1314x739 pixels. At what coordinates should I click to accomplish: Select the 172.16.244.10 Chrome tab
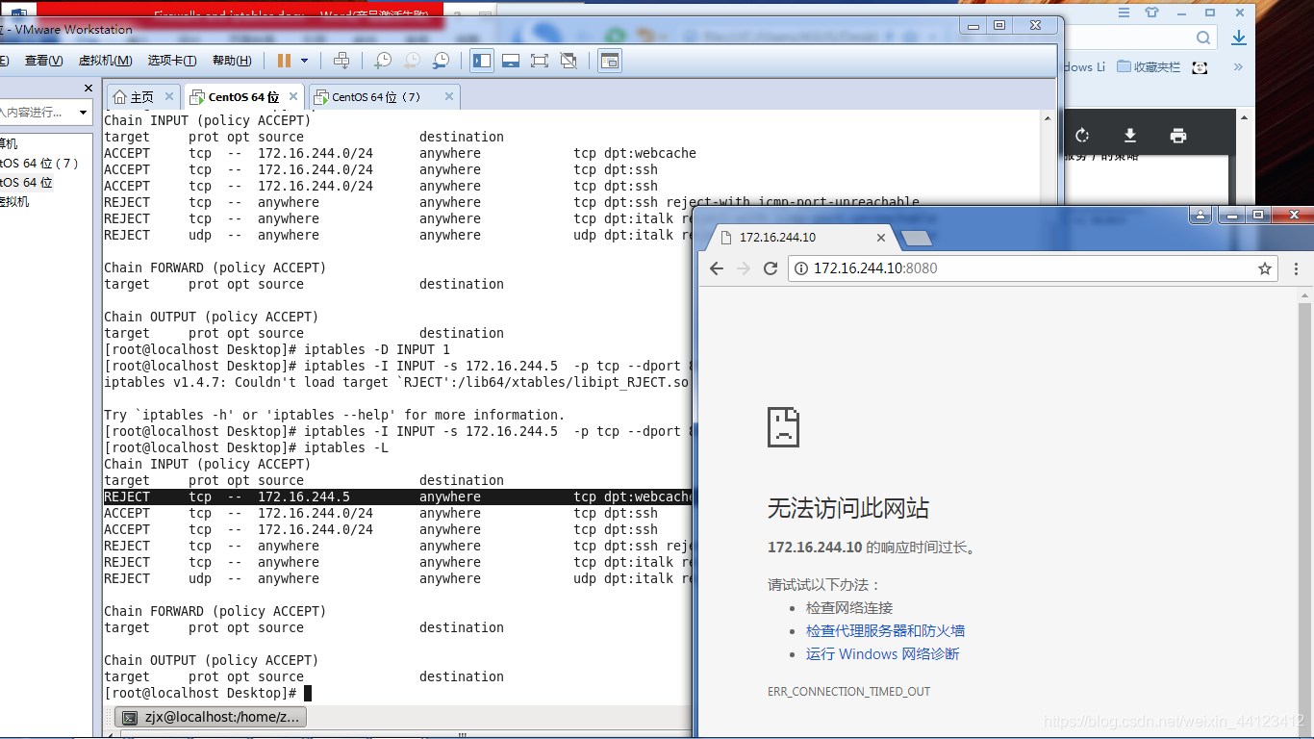pyautogui.click(x=802, y=237)
